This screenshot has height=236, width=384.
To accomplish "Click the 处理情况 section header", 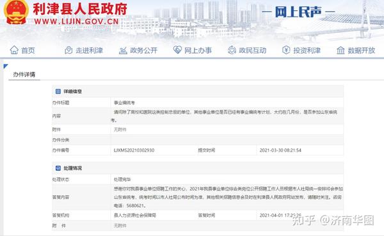I will tap(72, 168).
